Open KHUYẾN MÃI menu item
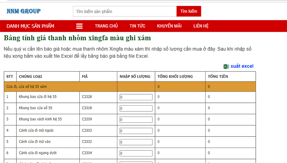 pos(169,26)
